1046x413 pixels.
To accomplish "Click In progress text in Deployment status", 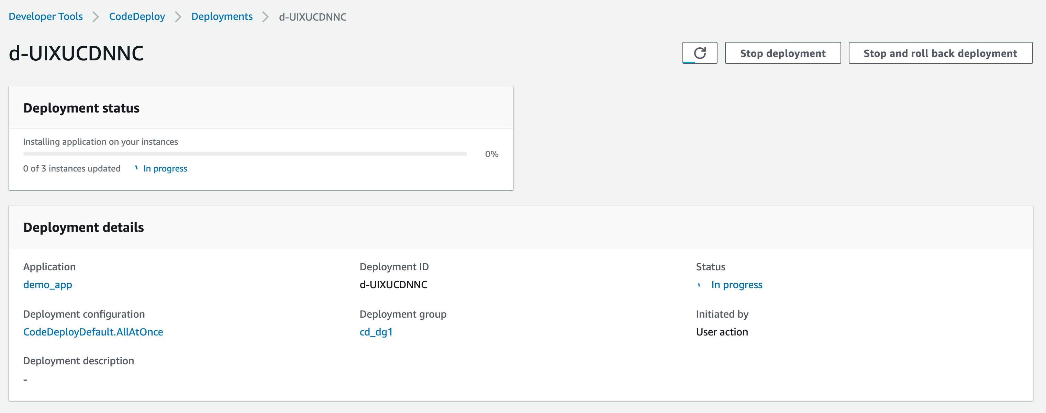I will 165,169.
